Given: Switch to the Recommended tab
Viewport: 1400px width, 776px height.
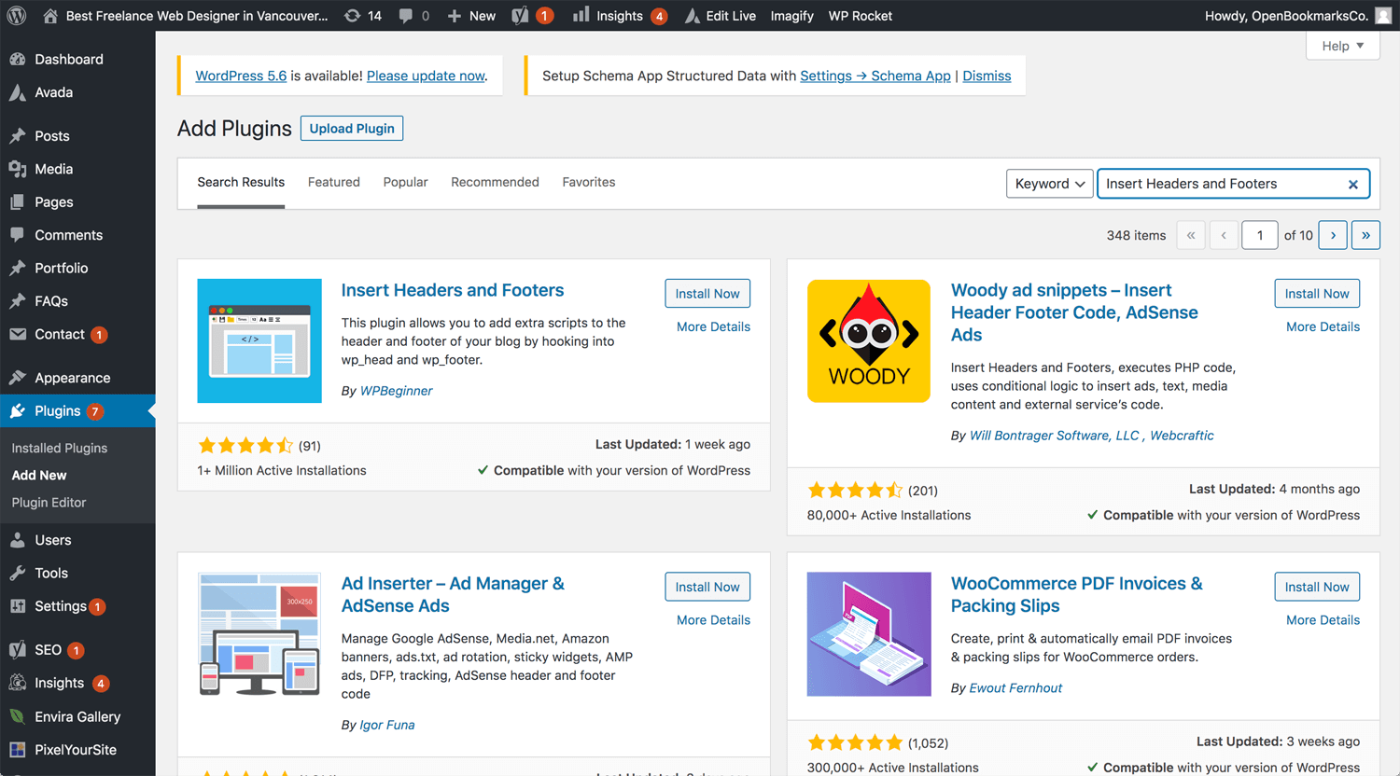Looking at the screenshot, I should coord(495,182).
